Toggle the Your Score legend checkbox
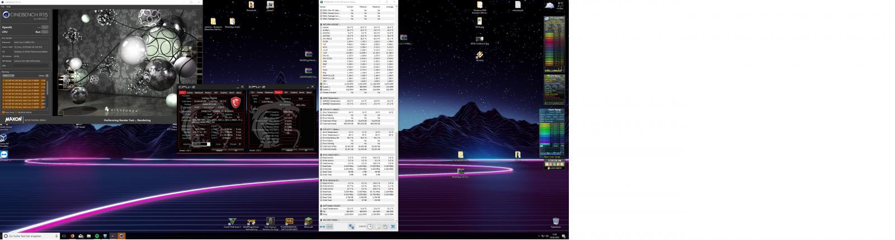 [x=3, y=112]
